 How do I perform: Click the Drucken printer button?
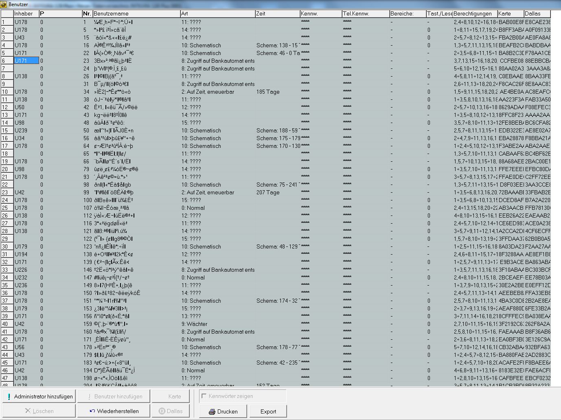pyautogui.click(x=223, y=411)
